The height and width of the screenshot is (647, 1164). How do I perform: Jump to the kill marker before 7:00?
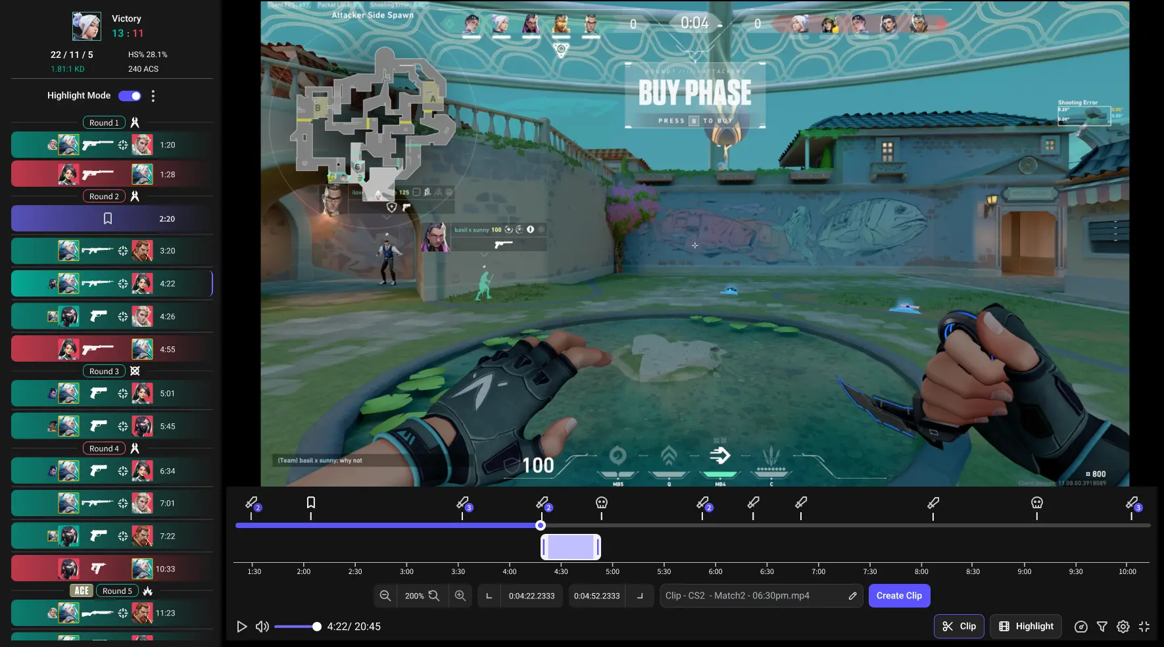(801, 503)
